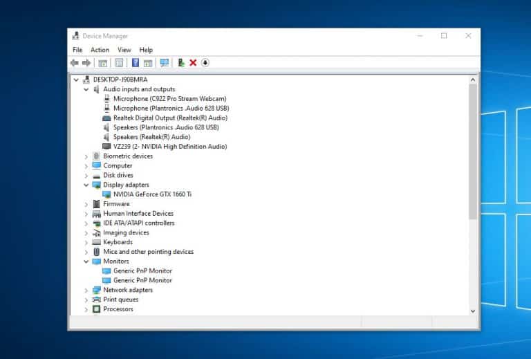Click the IDE ATA/ATAPI controllers icon
The image size is (531, 359).
click(x=97, y=223)
